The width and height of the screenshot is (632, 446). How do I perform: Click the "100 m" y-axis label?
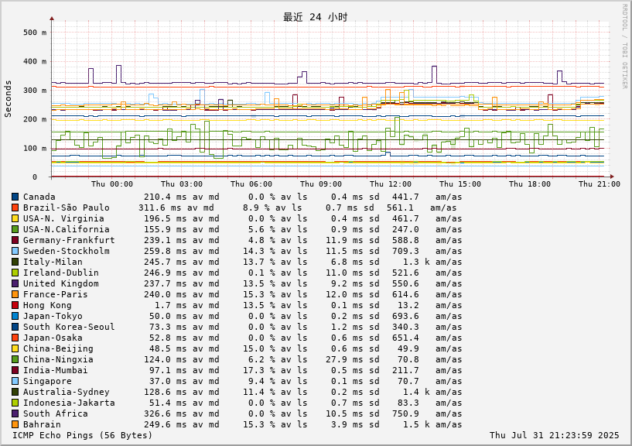(35, 148)
